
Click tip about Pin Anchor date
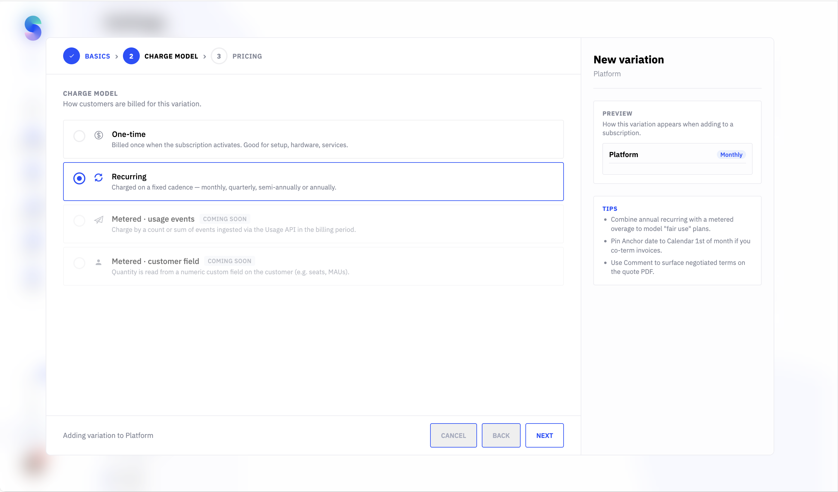(x=680, y=245)
